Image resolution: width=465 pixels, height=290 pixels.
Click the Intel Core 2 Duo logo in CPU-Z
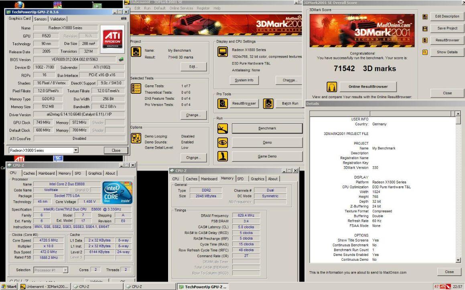(x=118, y=193)
